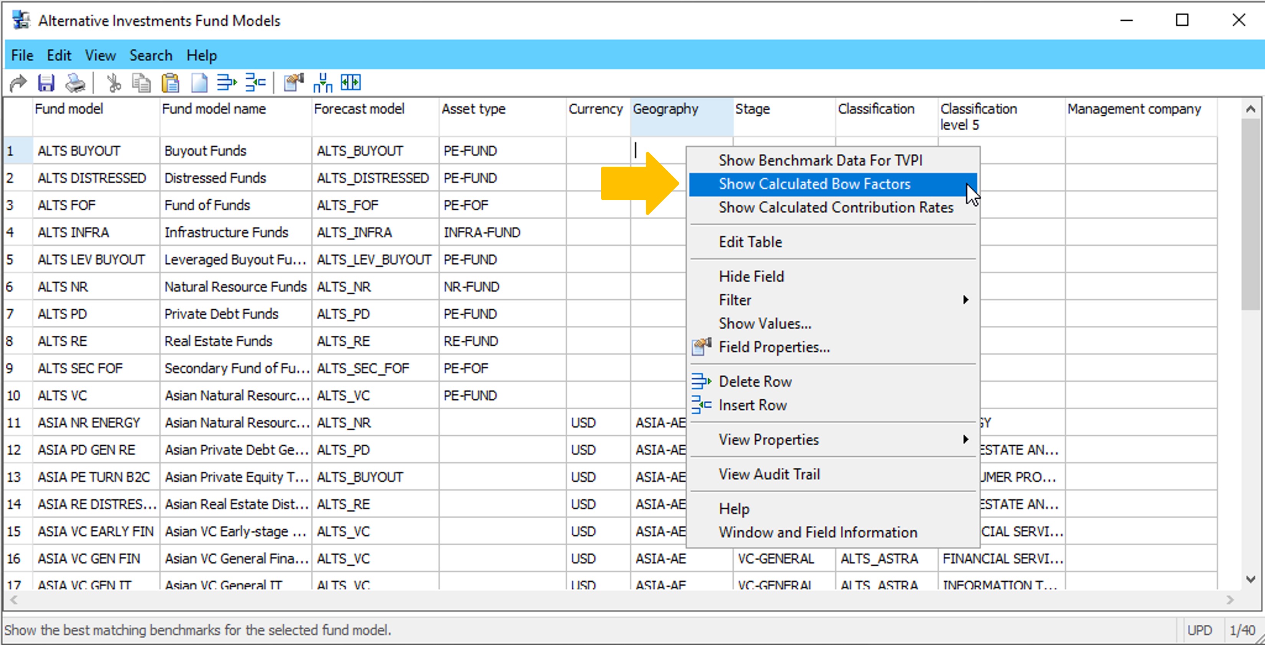Image resolution: width=1265 pixels, height=645 pixels.
Task: Click the Forecast model column header
Action: 375,117
